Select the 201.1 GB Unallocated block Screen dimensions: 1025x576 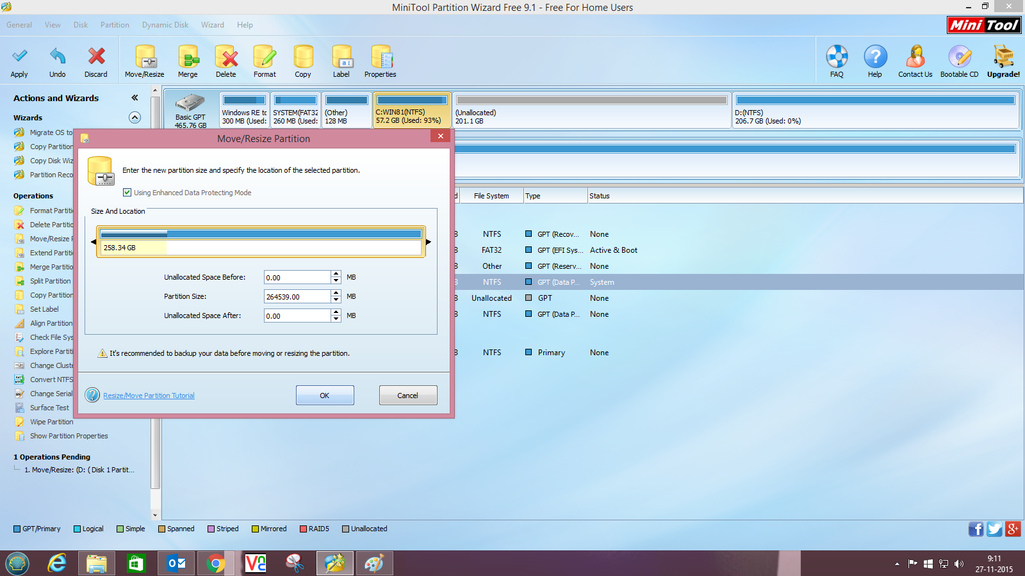591,110
